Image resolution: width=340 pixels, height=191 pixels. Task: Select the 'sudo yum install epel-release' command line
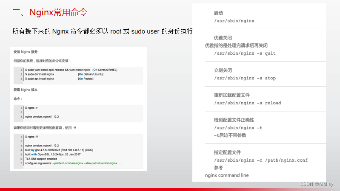pyautogui.click(x=58, y=70)
